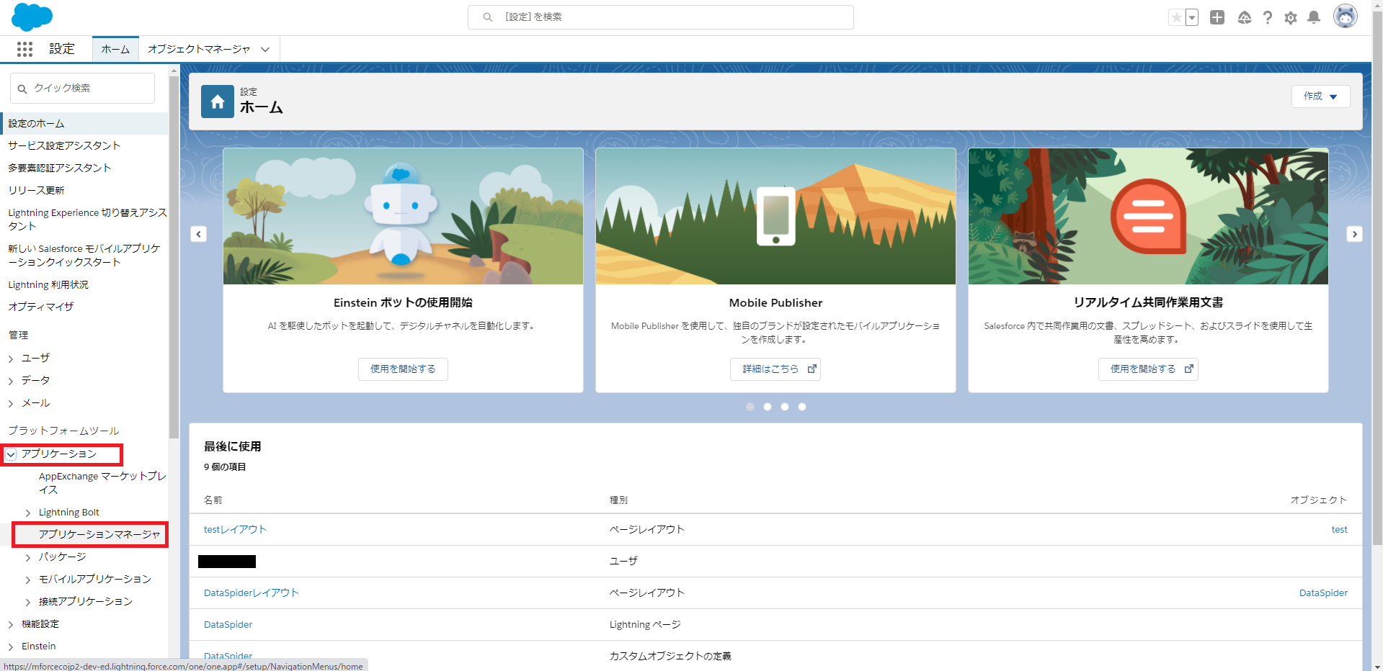This screenshot has height=671, width=1383.
Task: Expand the 接続アプリケーション node
Action: [x=28, y=603]
